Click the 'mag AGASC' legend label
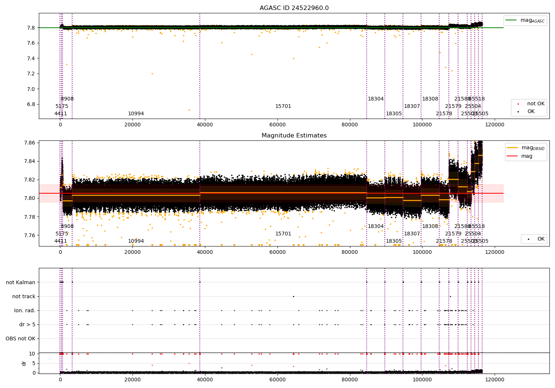The image size is (555, 388). tap(532, 20)
